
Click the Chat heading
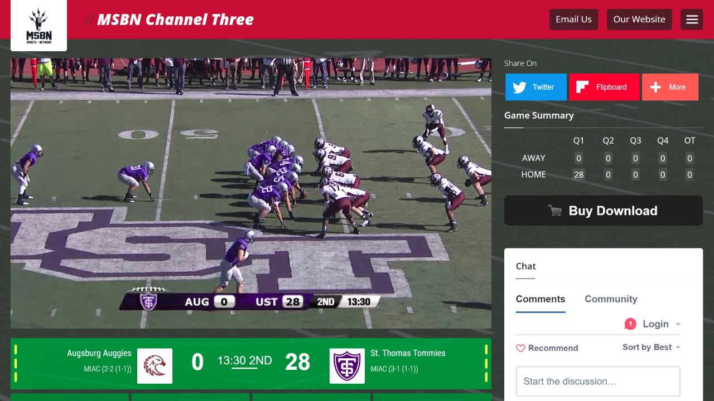(525, 266)
